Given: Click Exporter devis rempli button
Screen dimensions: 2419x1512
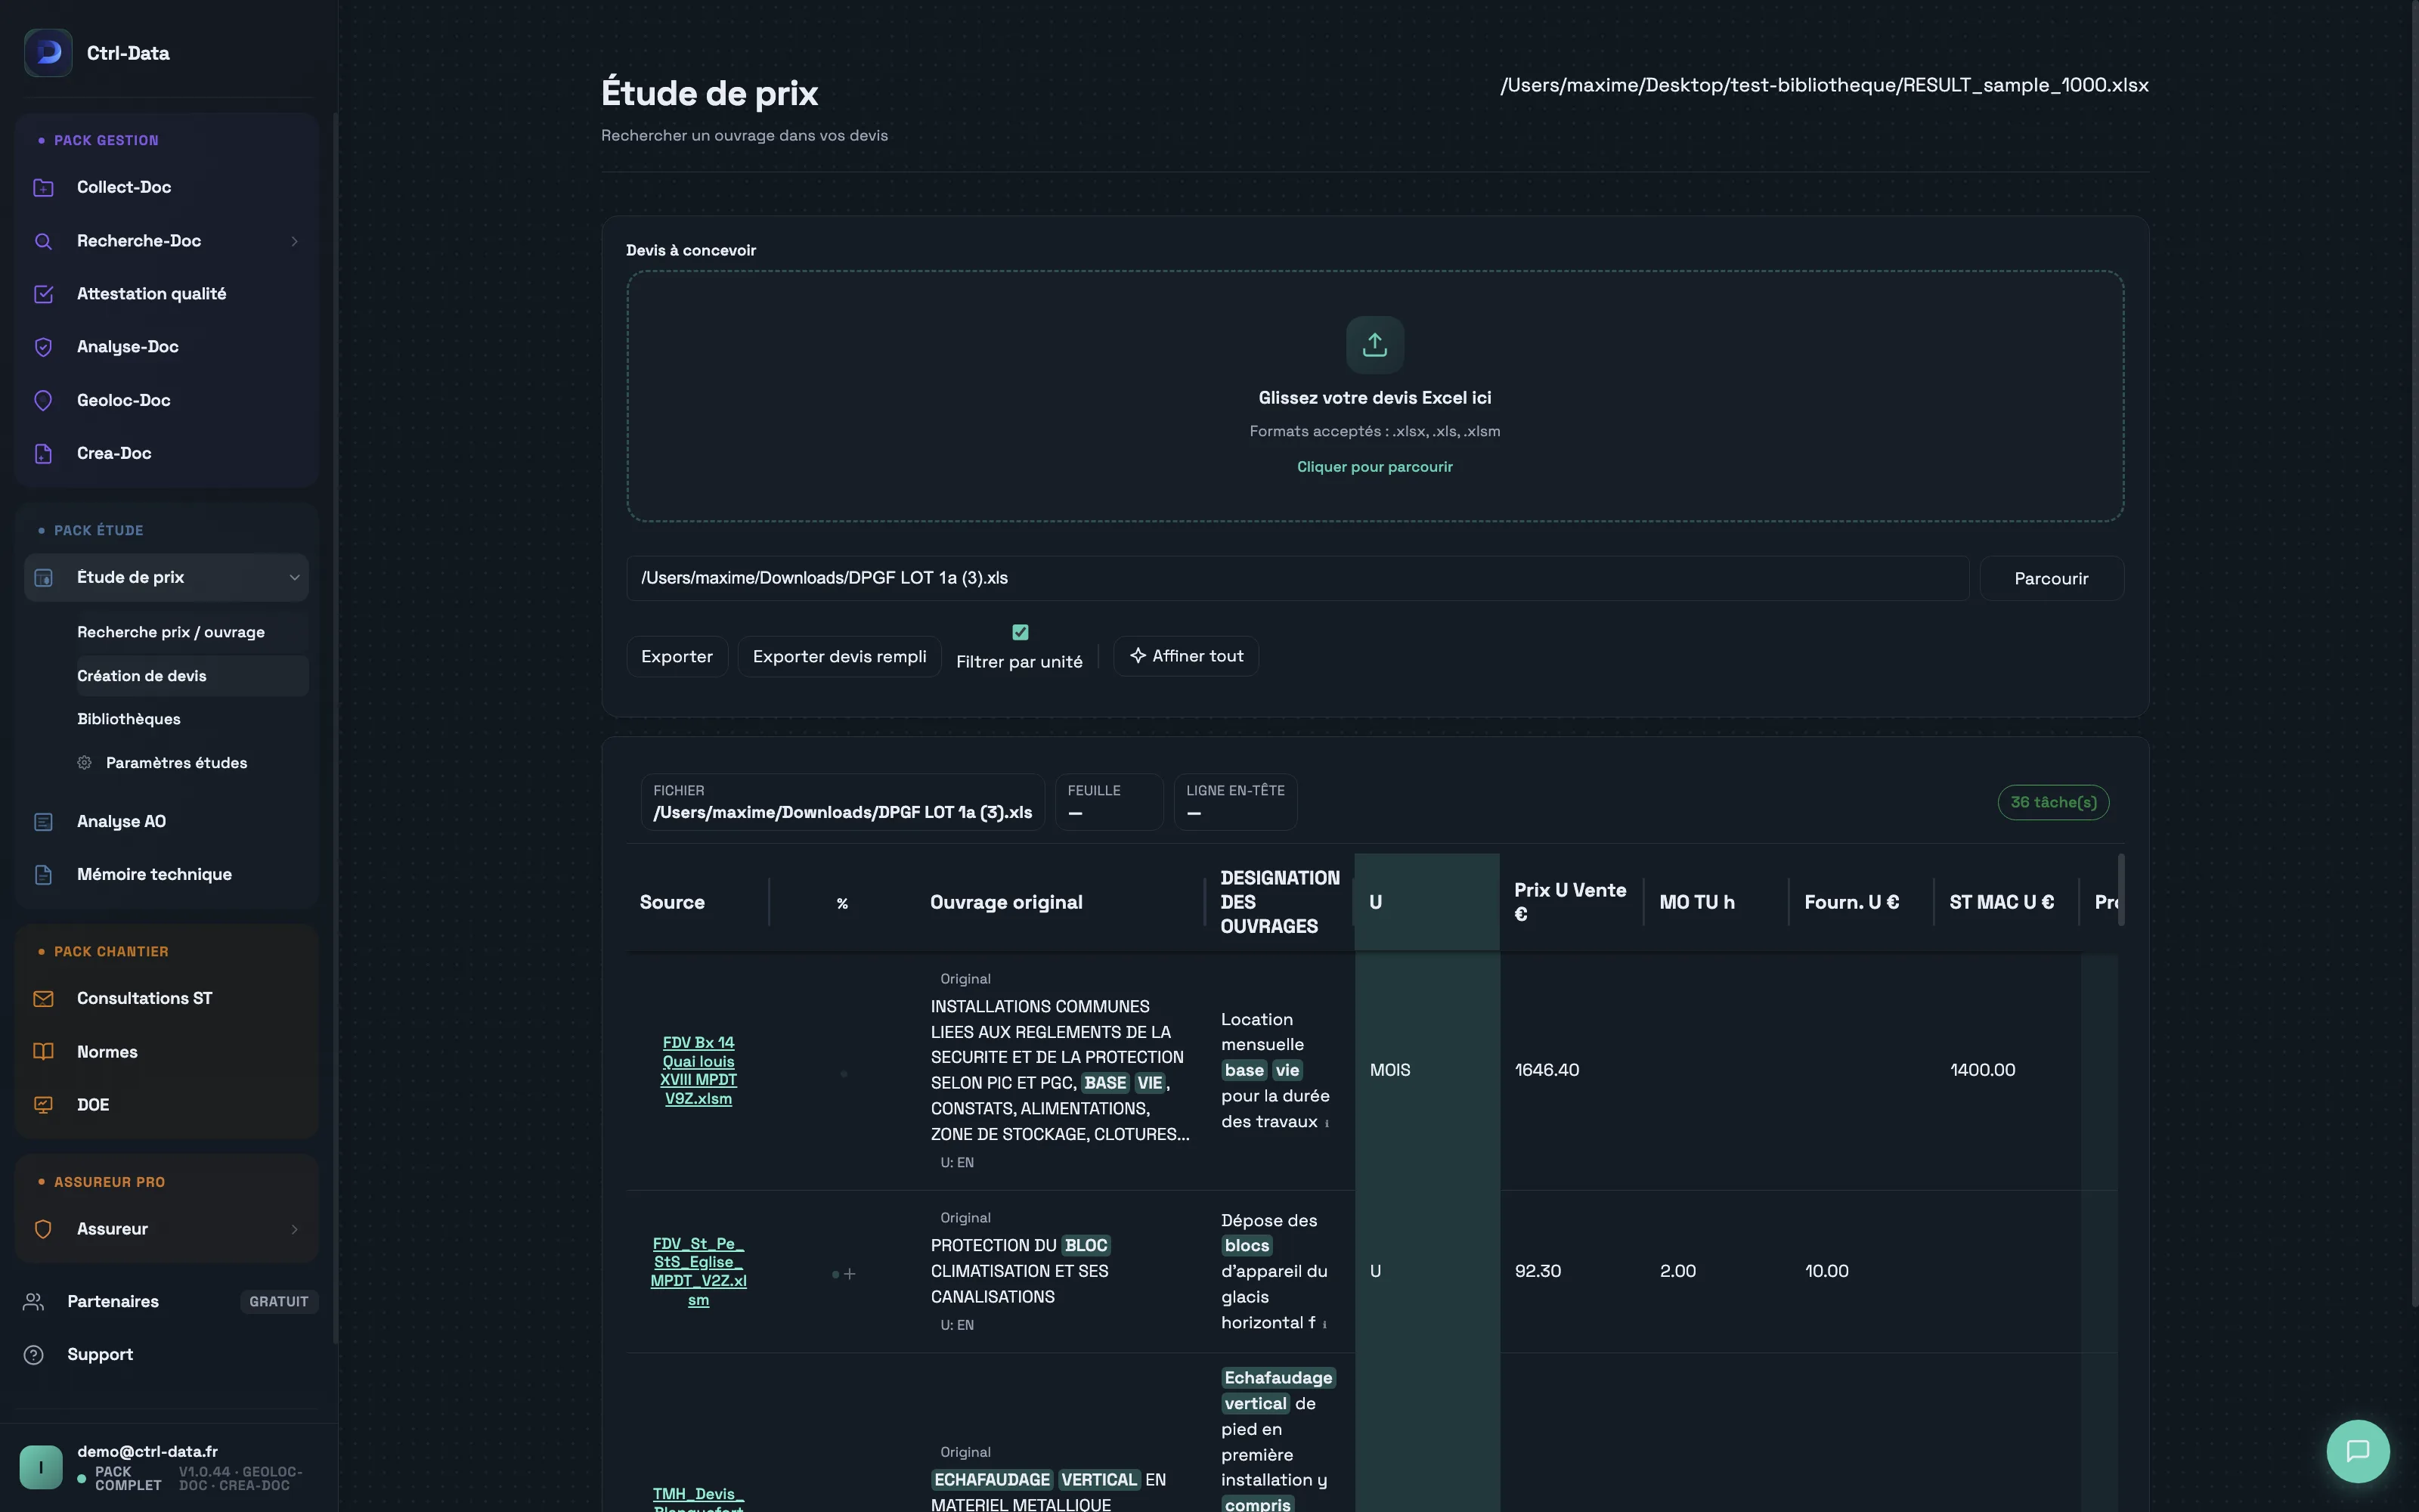Looking at the screenshot, I should coord(840,657).
